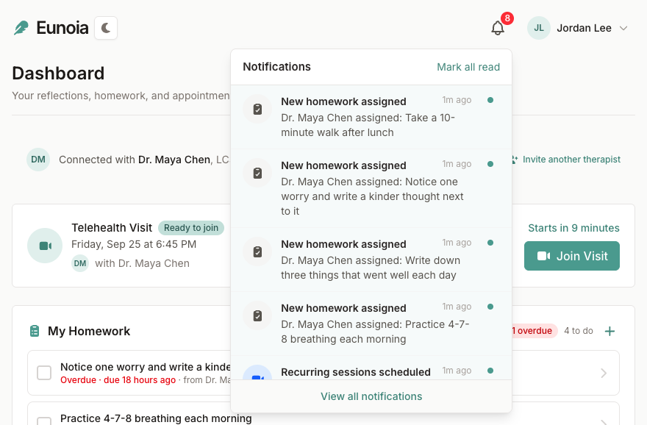Image resolution: width=647 pixels, height=425 pixels.
Task: Open three things went well notification
Action: tap(371, 260)
